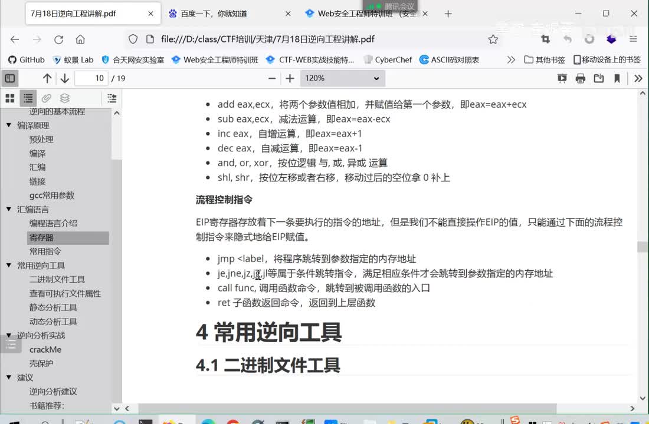This screenshot has width=649, height=424.
Task: Go back in browser history
Action: [x=15, y=39]
